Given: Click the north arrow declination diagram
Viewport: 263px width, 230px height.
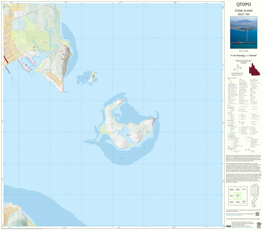Looking at the screenshot, I should 238,68.
